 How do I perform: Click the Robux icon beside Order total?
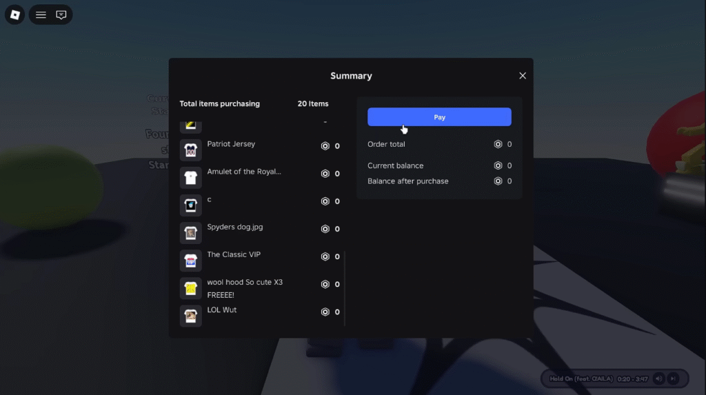498,145
